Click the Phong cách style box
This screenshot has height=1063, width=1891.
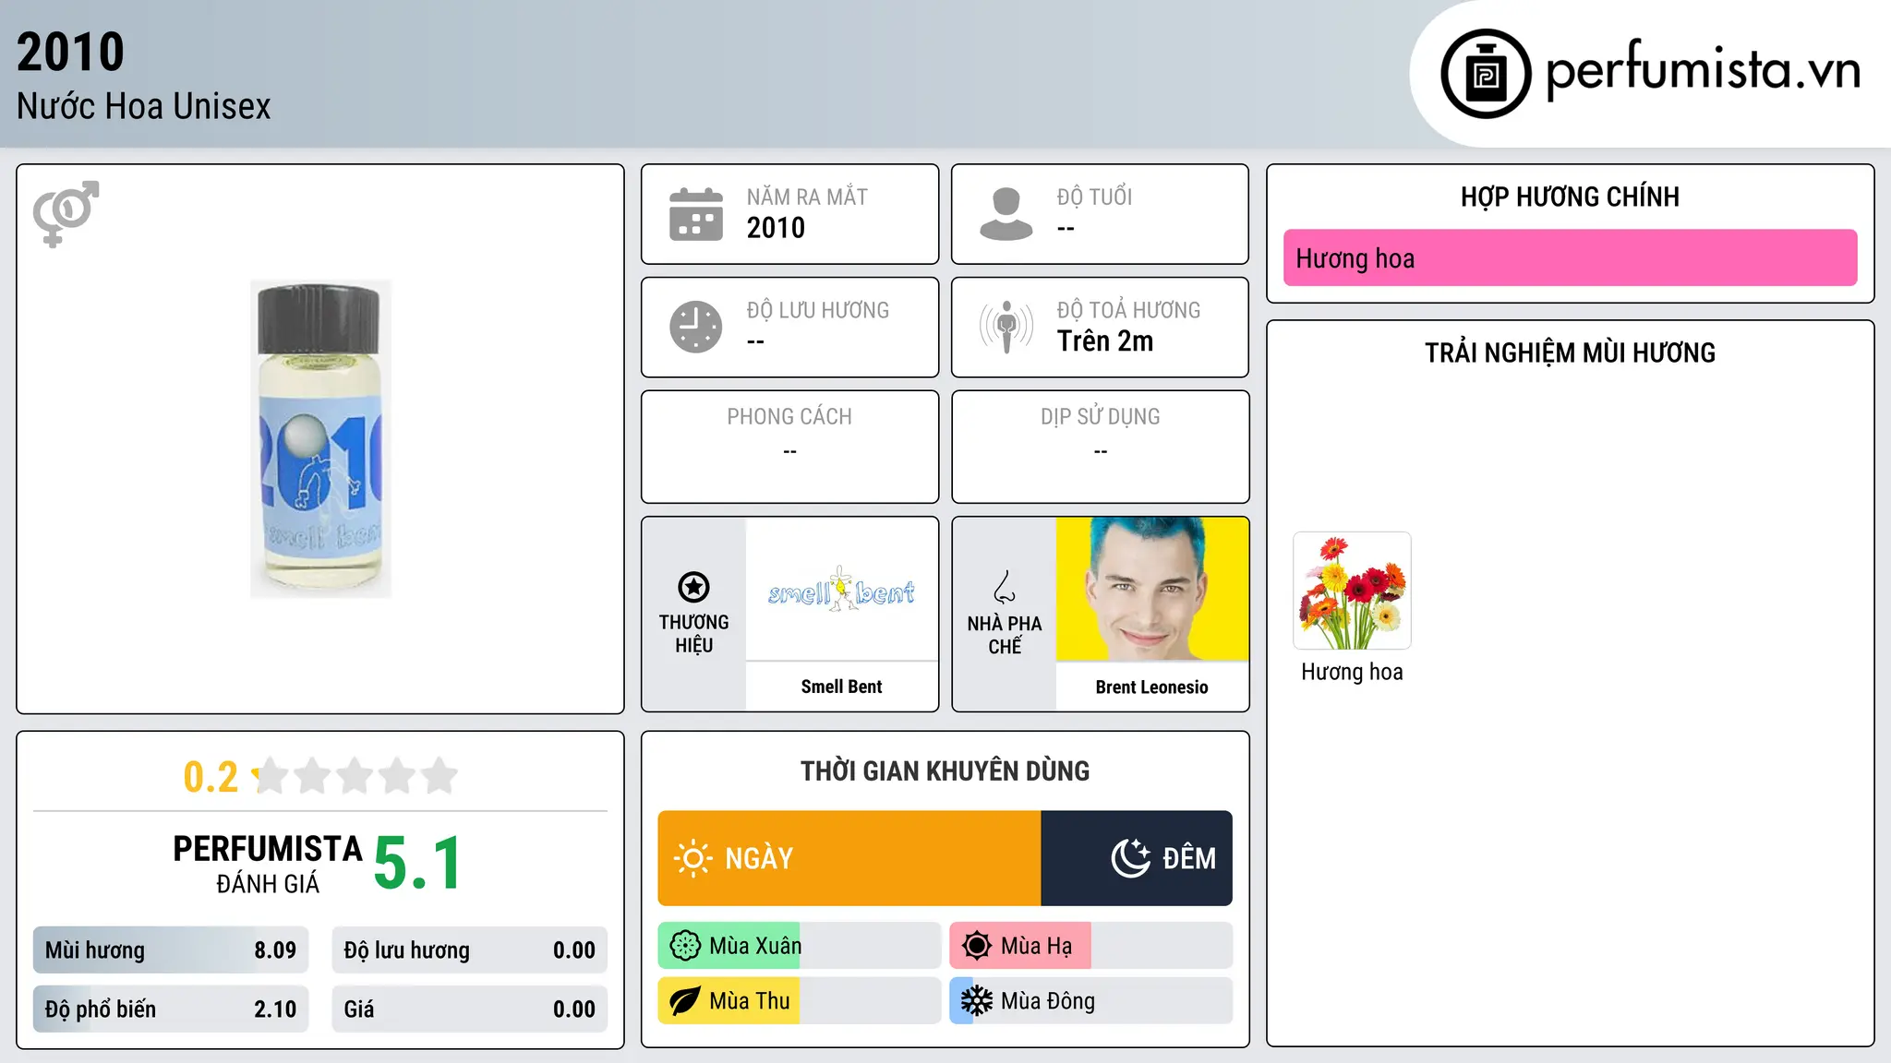click(x=789, y=447)
